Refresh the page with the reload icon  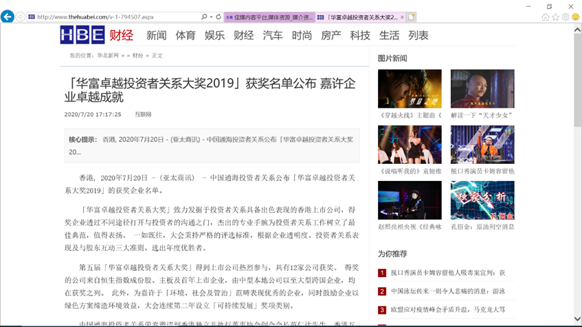(x=219, y=16)
